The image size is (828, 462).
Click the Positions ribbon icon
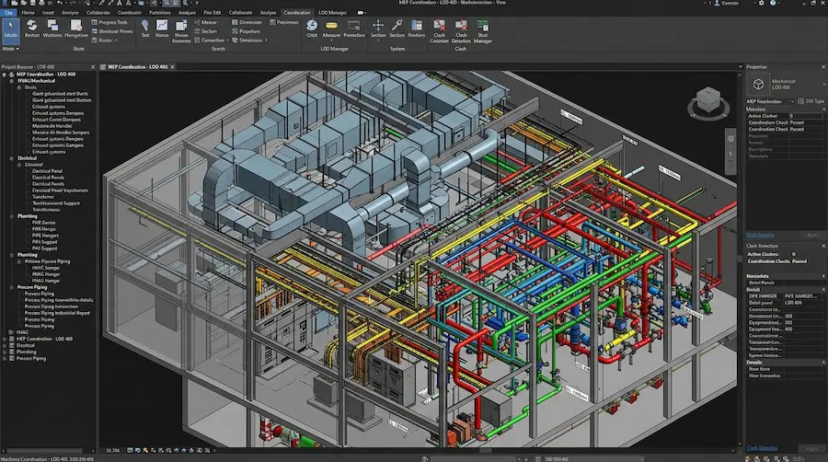coord(417,29)
